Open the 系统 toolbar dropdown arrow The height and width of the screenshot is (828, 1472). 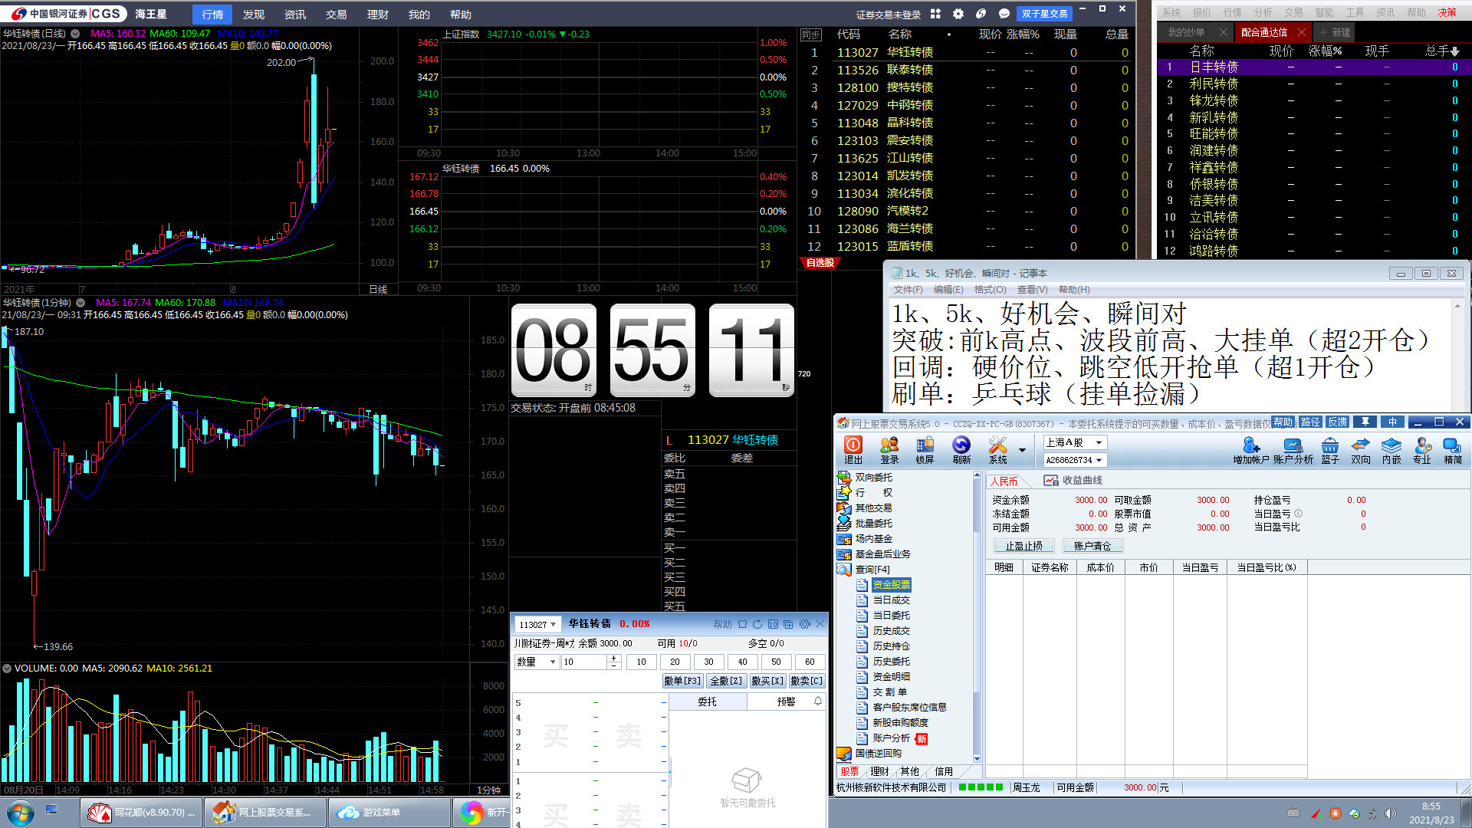click(x=1022, y=450)
